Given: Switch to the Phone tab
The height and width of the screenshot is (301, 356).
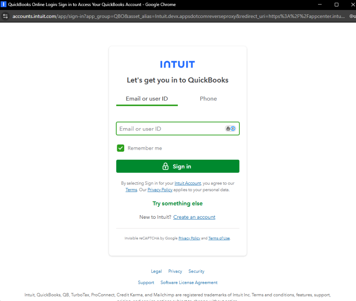Looking at the screenshot, I should 209,99.
